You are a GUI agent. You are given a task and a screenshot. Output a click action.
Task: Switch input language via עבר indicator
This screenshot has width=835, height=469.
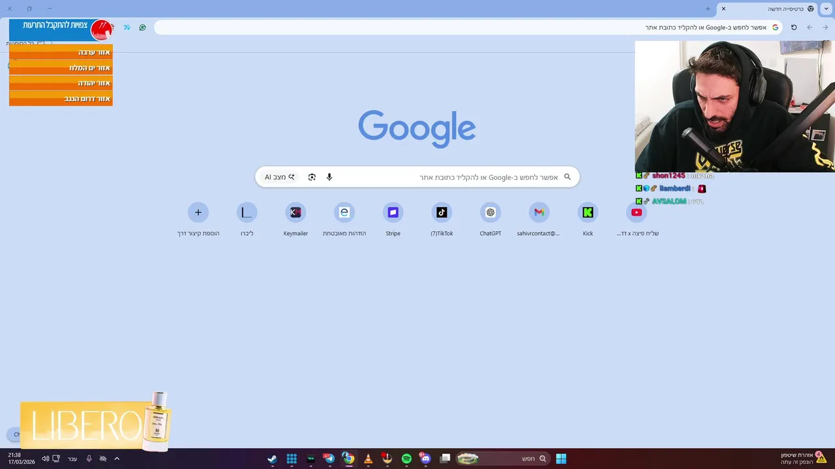pyautogui.click(x=72, y=459)
